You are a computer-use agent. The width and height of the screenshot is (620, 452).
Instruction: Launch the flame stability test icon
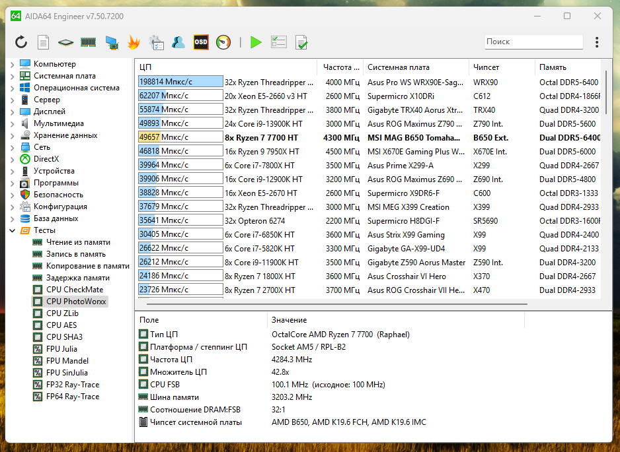pos(134,42)
